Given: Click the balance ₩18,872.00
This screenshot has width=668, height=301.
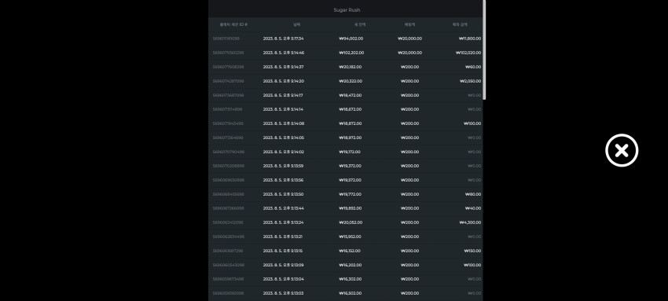Looking at the screenshot, I should [x=351, y=123].
